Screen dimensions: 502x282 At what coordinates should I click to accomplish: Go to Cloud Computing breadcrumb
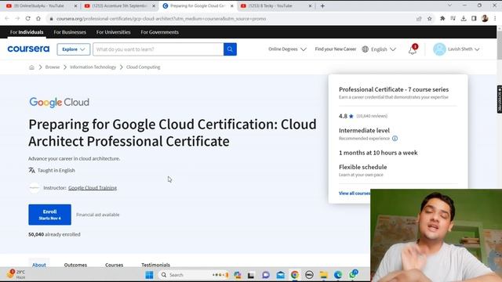(x=143, y=67)
